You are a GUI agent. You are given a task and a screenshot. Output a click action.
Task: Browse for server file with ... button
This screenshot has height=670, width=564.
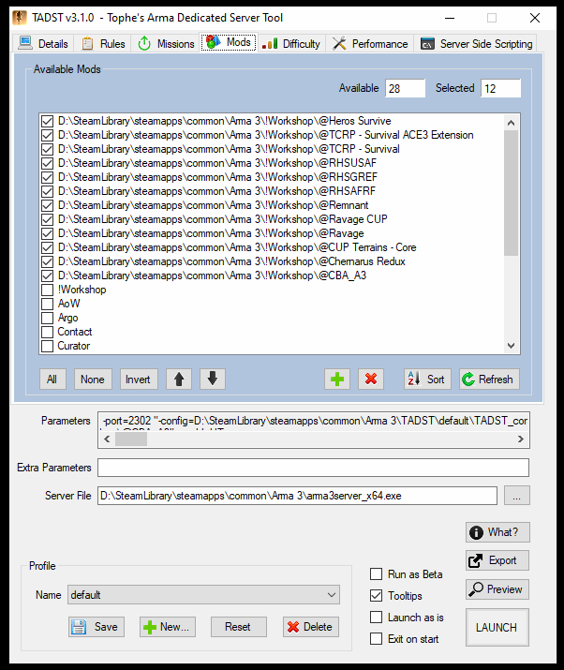(x=516, y=496)
